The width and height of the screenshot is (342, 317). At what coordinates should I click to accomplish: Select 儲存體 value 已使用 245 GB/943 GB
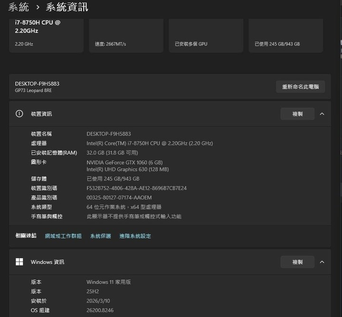(113, 179)
